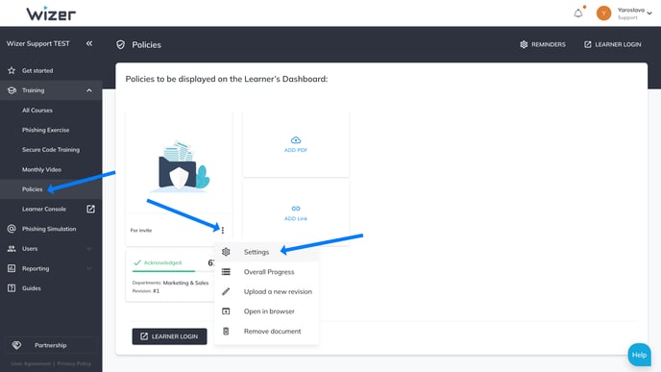Open the Help chat bubble
Viewport: 661px width, 372px height.
639,355
